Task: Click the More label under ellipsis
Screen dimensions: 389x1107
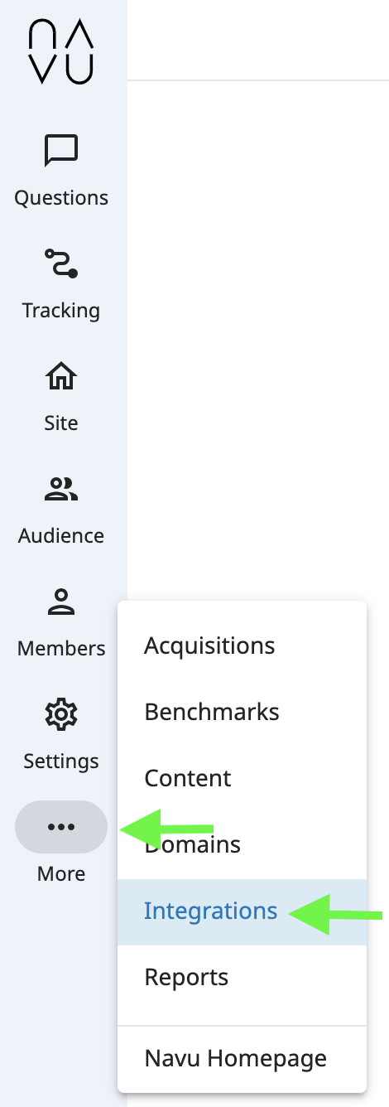Action: [x=61, y=874]
